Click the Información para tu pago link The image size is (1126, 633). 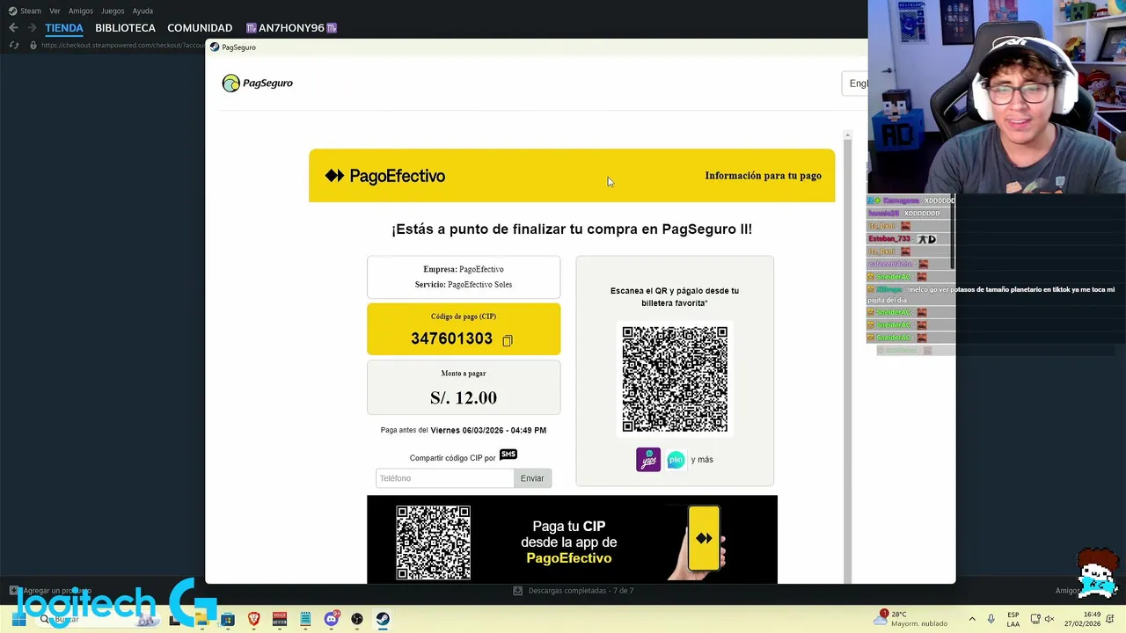click(763, 176)
